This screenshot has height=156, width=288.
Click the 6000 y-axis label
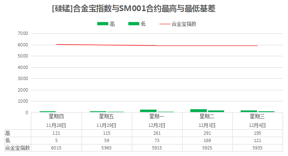(23, 45)
